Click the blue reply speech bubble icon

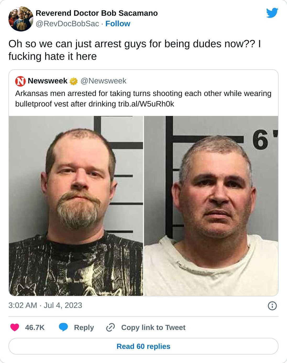tap(63, 327)
